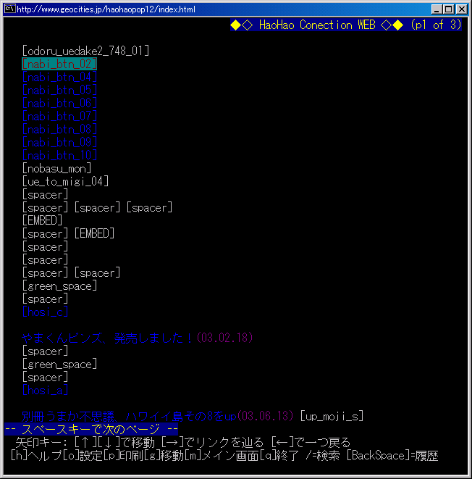Follow the [nabi_btn_08] link
Viewport: 472px width, 479px height.
59,129
